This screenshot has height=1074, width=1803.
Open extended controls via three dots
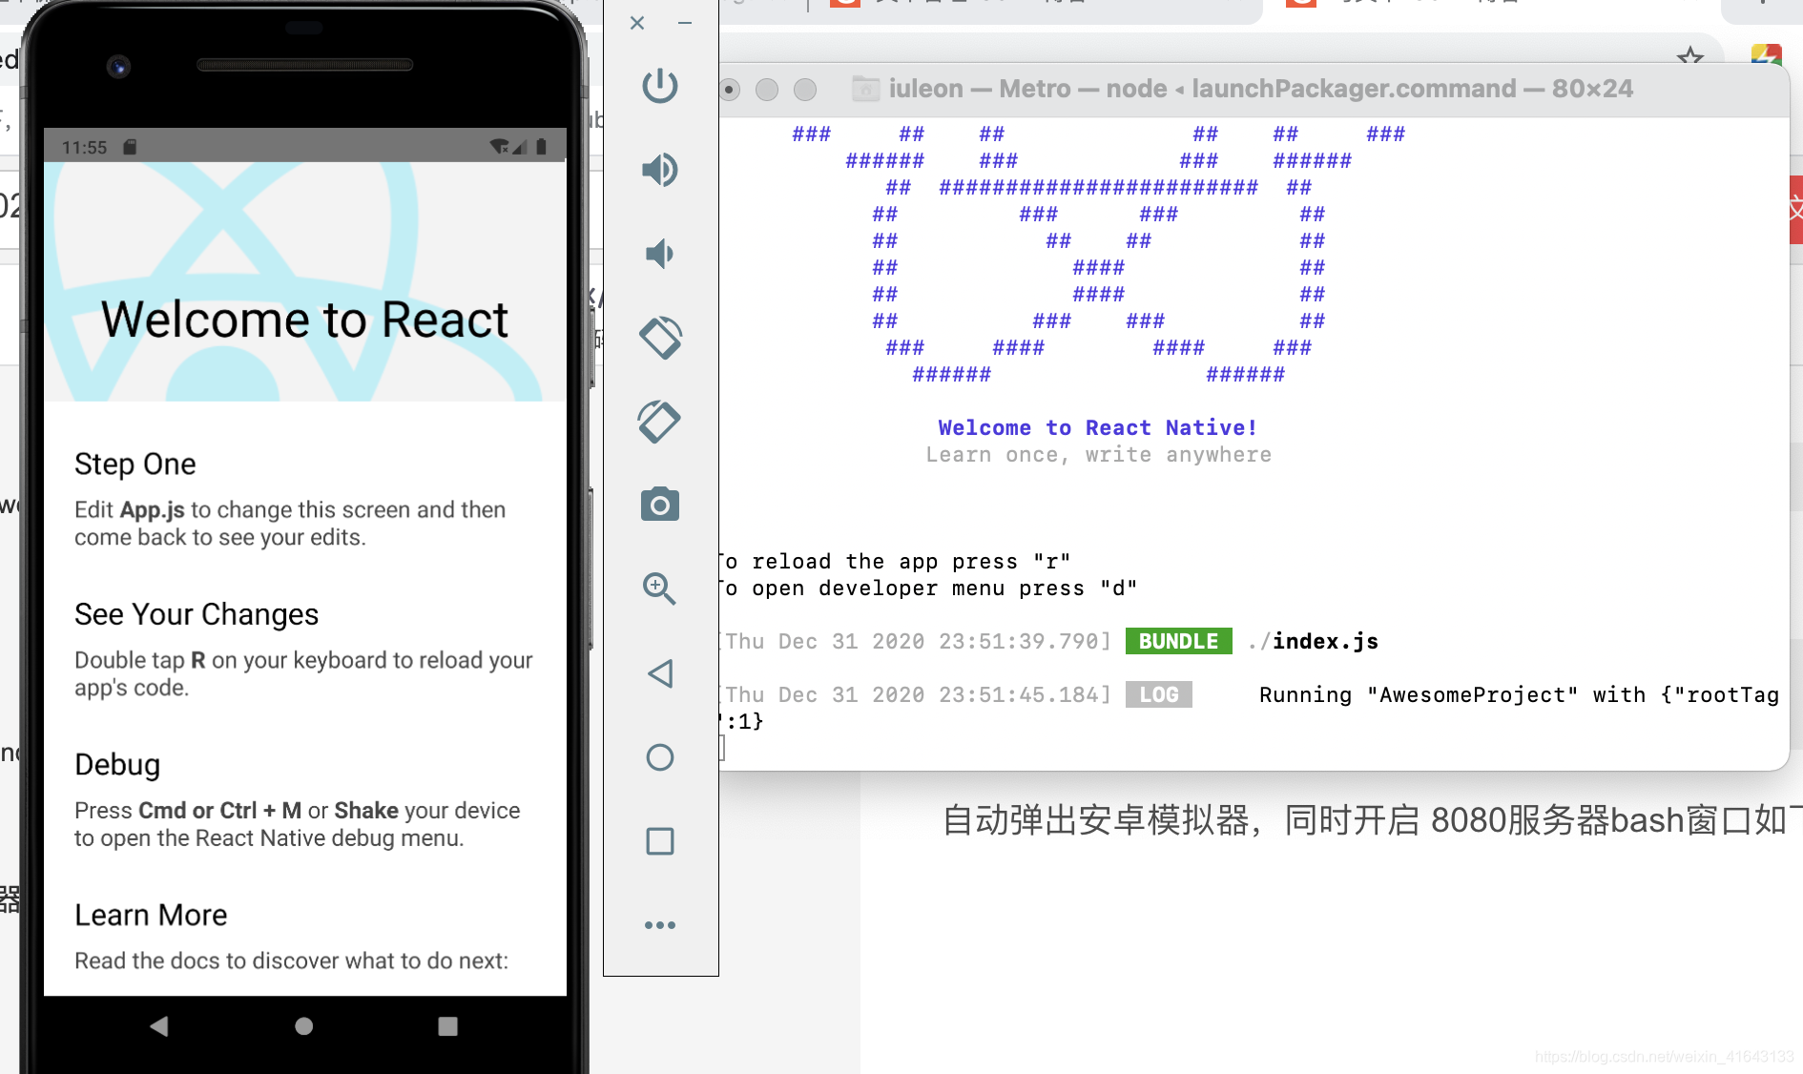[659, 925]
